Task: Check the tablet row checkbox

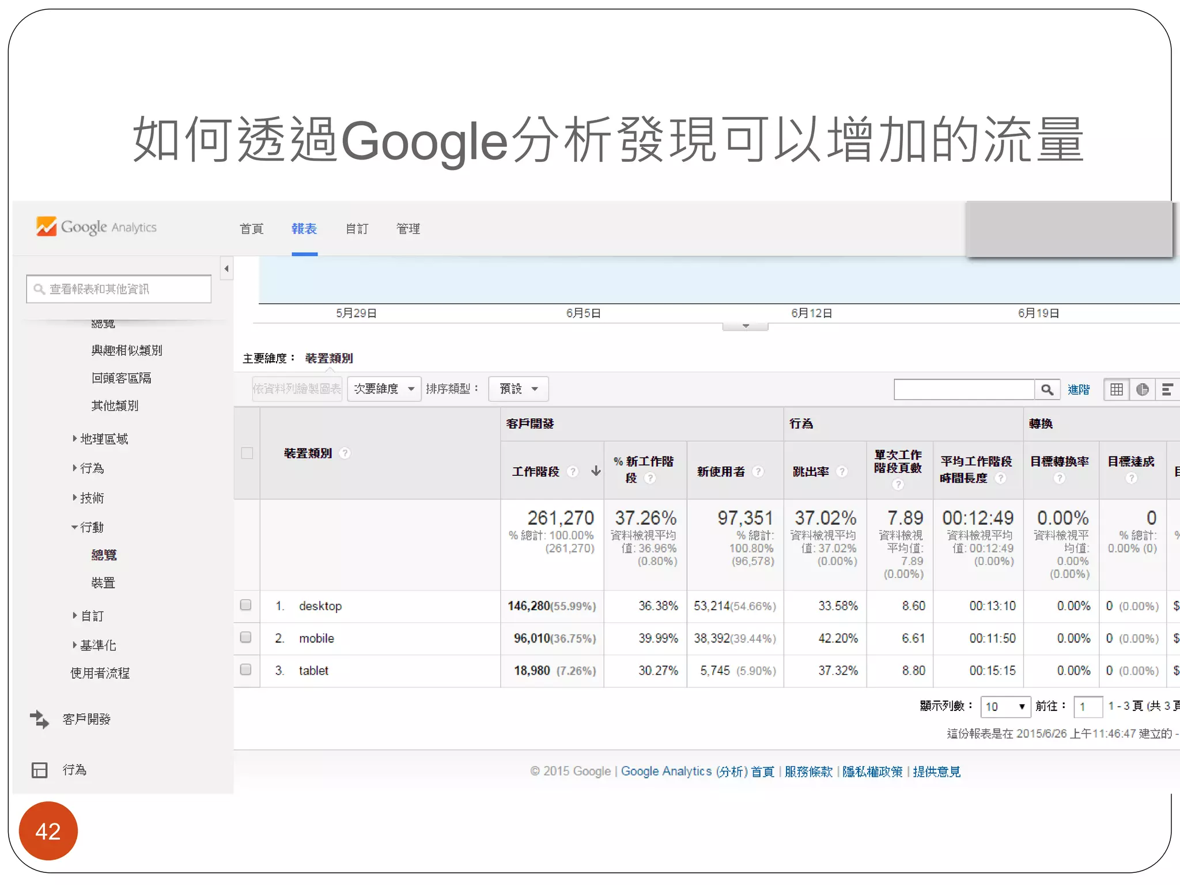Action: pos(246,670)
